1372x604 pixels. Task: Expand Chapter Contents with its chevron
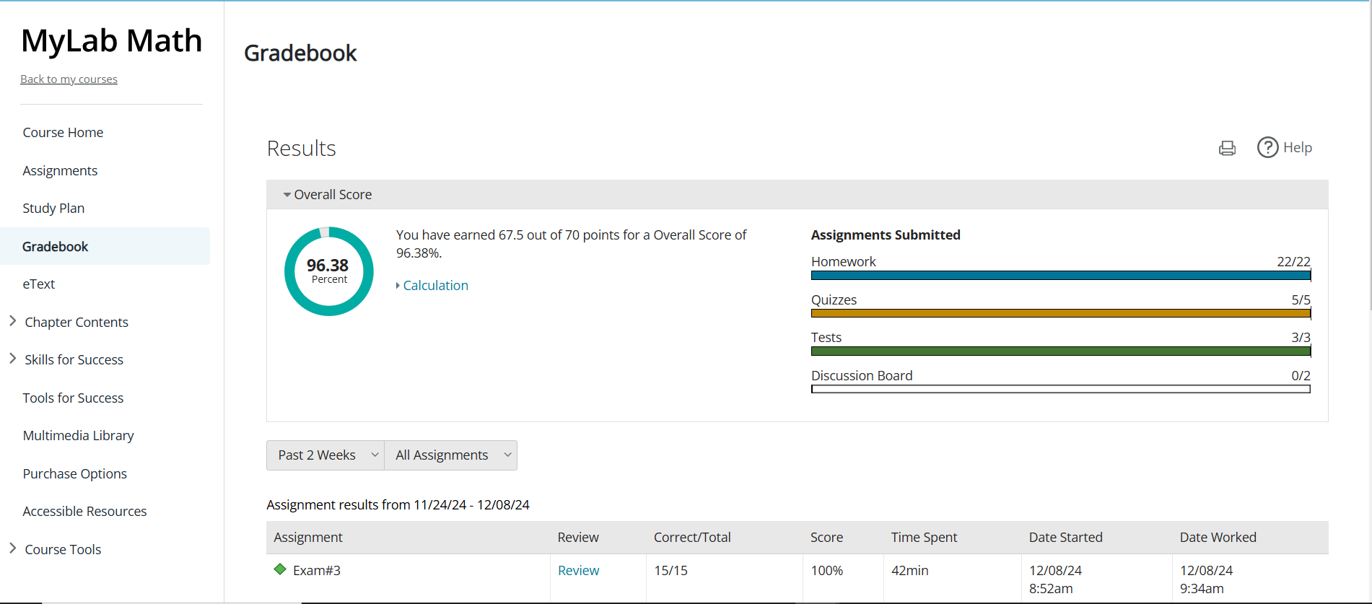[x=13, y=321]
